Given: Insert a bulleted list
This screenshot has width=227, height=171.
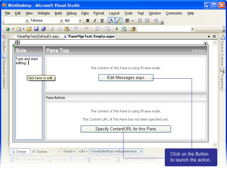Looking at the screenshot, I should (x=140, y=21).
